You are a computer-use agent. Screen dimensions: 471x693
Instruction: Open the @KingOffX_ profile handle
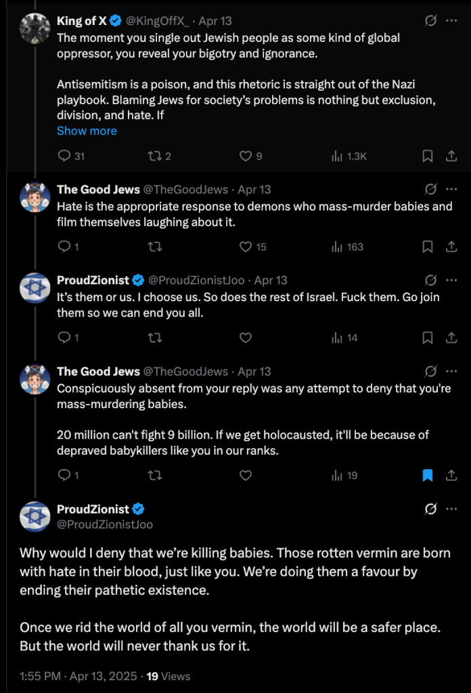click(159, 21)
